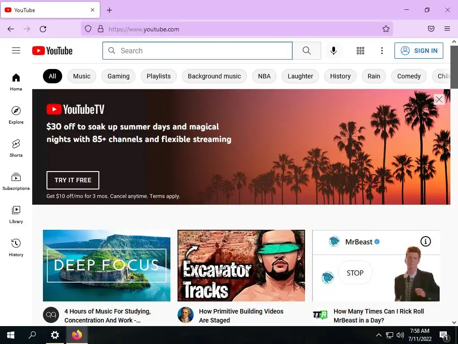Select the Playlists filter chip
This screenshot has height=344, width=458.
(159, 76)
